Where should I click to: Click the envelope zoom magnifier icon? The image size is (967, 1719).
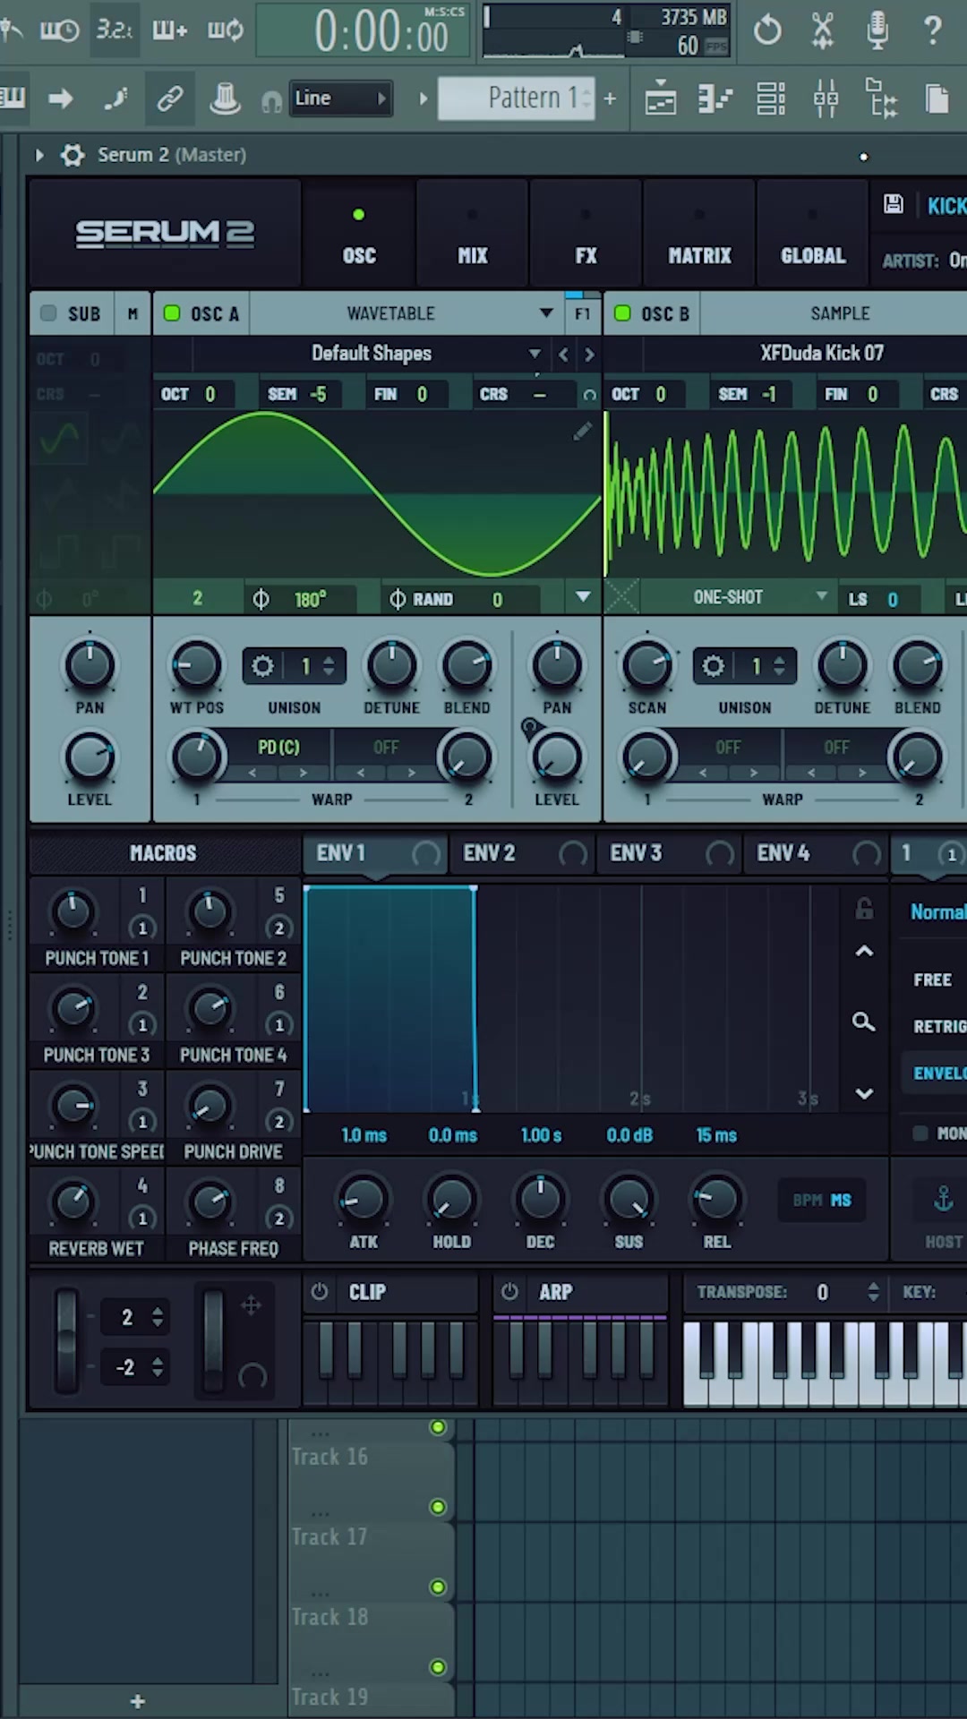tap(863, 1022)
